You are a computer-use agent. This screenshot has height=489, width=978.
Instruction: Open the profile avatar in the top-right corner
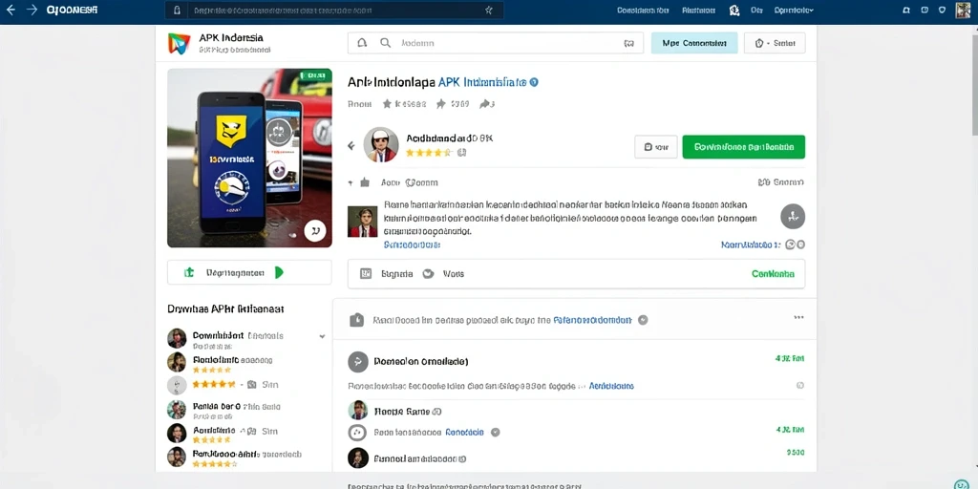point(963,10)
